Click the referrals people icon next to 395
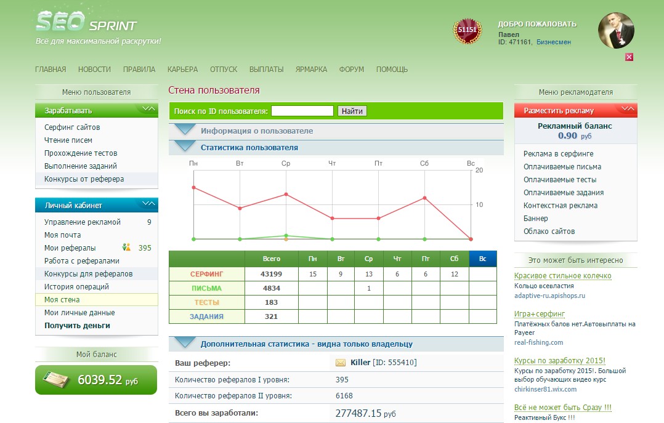This screenshot has width=664, height=423. [126, 248]
